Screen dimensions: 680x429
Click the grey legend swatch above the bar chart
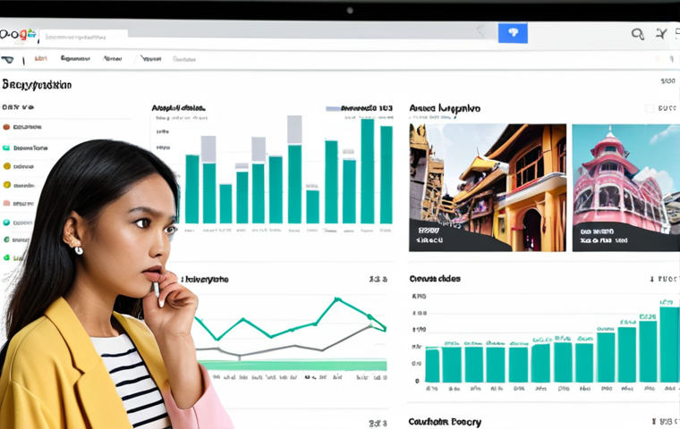pyautogui.click(x=333, y=108)
